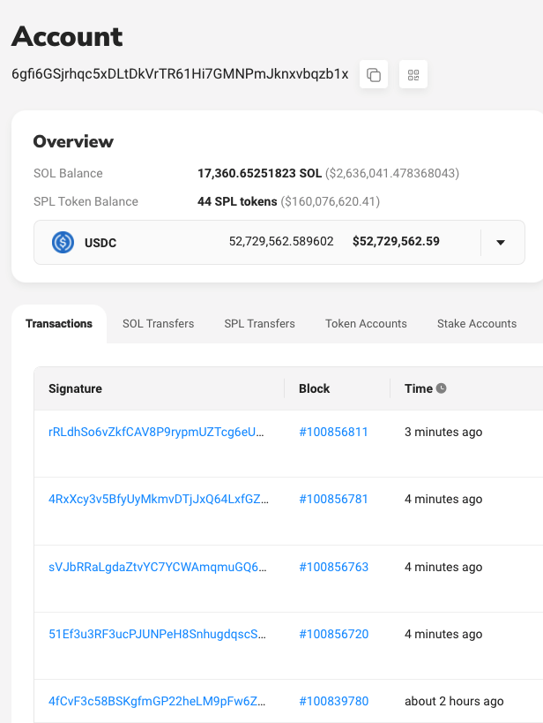Click the 17,360.65251823 SOL balance value

click(x=260, y=173)
